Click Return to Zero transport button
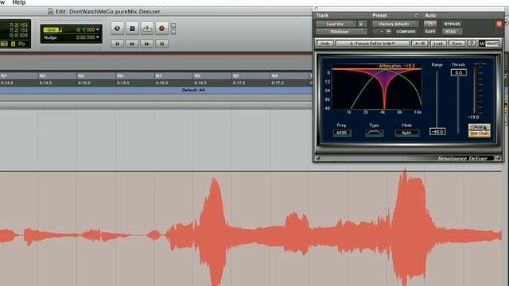The height and width of the screenshot is (286, 509). [x=117, y=44]
